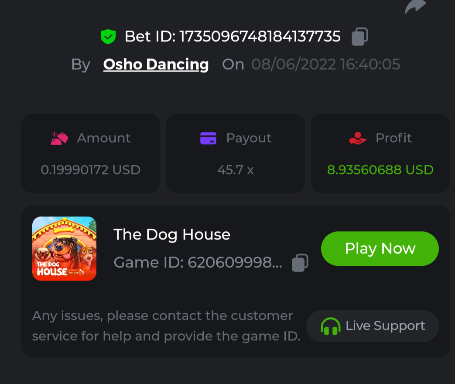Click the purple Payout card icon
This screenshot has height=384, width=455.
pyautogui.click(x=209, y=138)
